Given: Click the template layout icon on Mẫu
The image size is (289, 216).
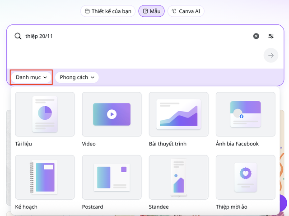Looking at the screenshot, I should 145,11.
